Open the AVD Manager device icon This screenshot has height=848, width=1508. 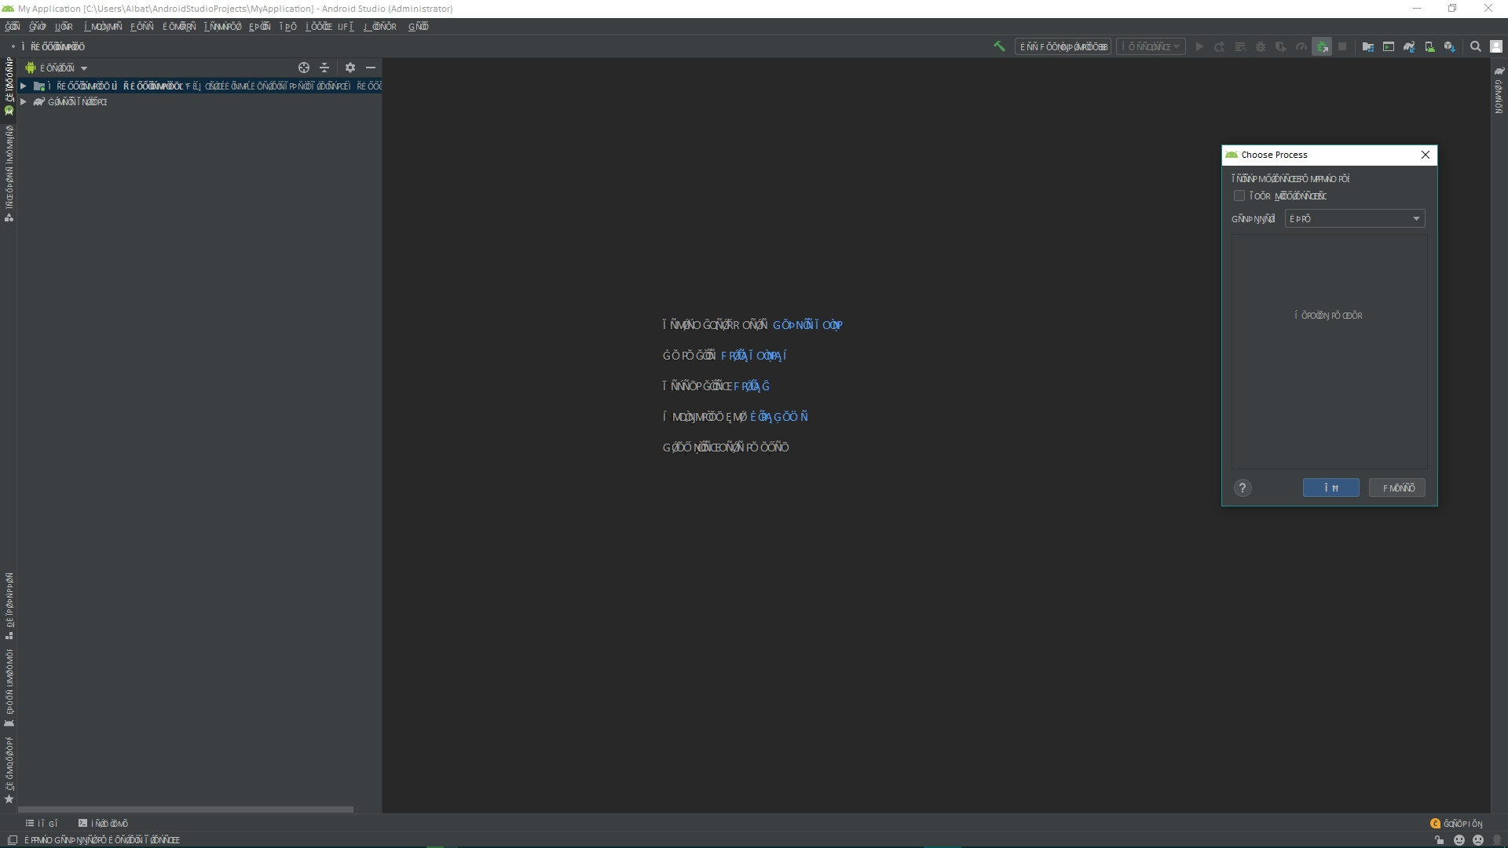coord(1429,47)
